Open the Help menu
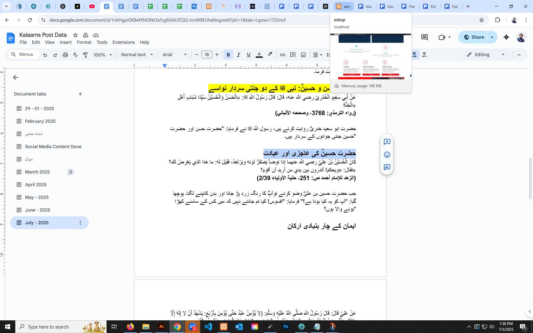The width and height of the screenshot is (533, 333). click(144, 42)
